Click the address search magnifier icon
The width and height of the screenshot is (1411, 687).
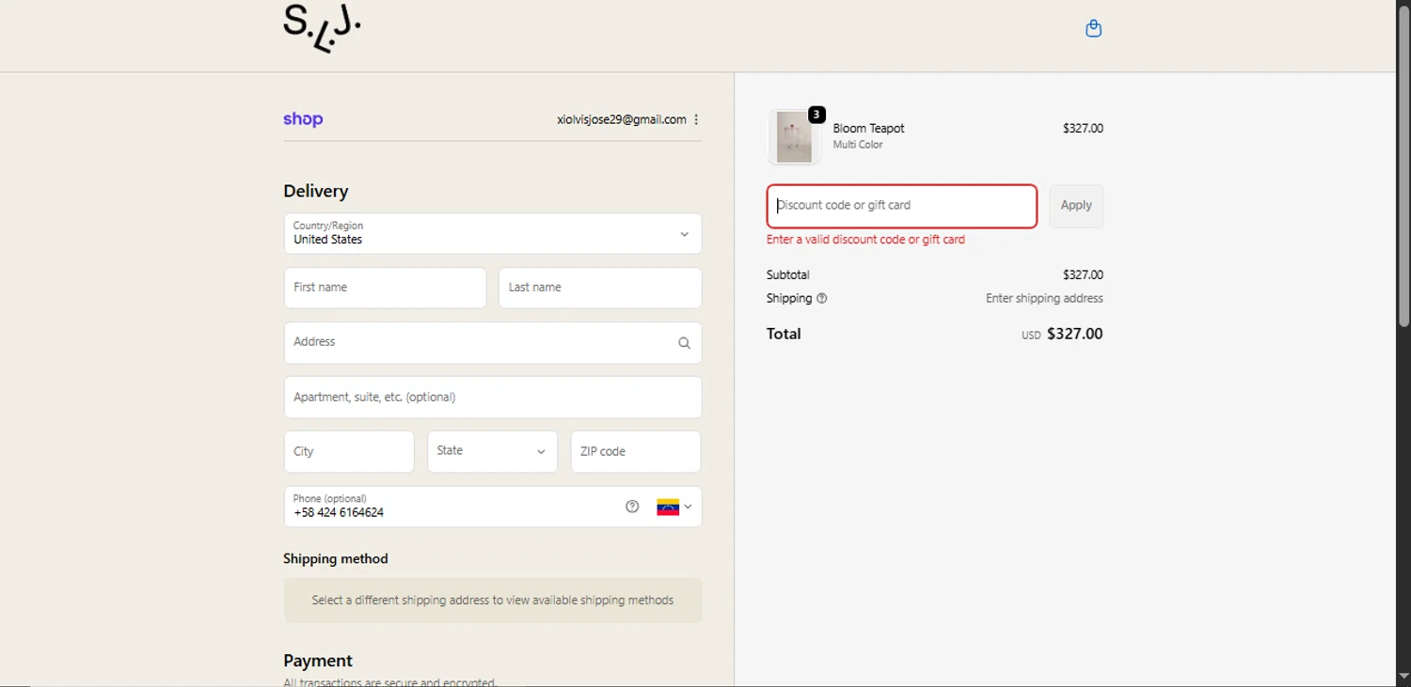tap(684, 343)
